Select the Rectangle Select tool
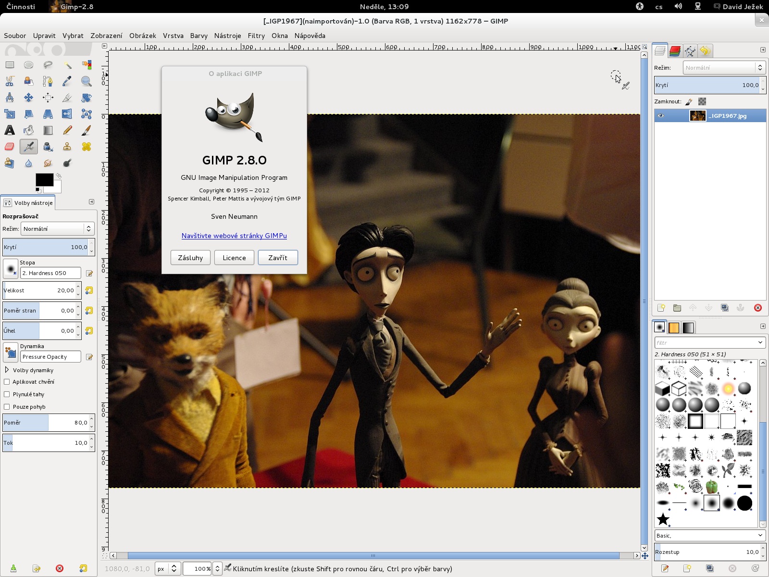 [10, 65]
